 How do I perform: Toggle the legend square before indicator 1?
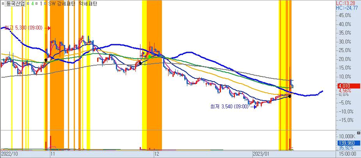[x=36, y=3]
